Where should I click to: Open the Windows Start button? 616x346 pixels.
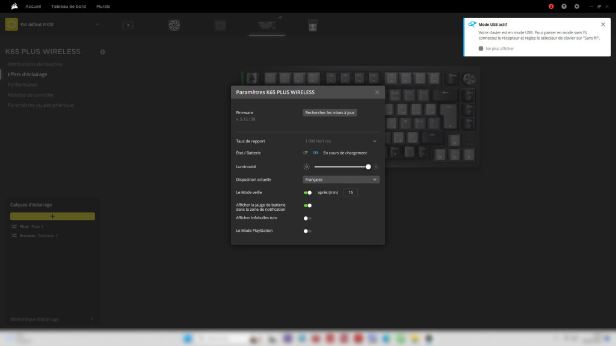point(188,338)
